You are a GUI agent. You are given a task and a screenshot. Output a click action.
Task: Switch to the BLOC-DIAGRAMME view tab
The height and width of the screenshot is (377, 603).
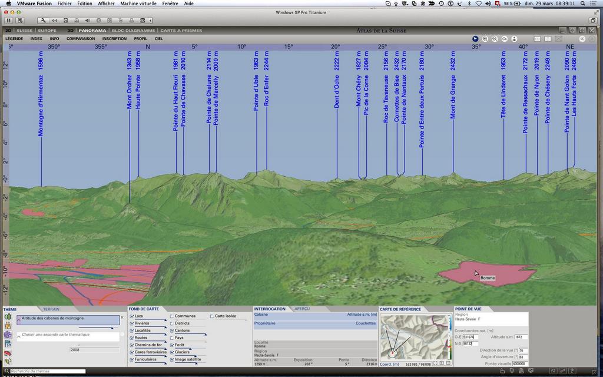click(x=133, y=31)
